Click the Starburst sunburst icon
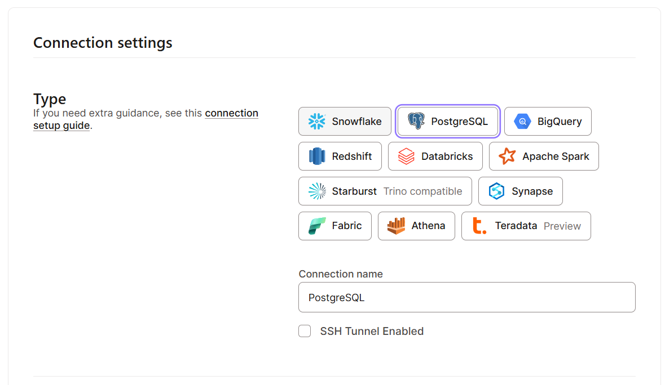The height and width of the screenshot is (385, 665). [x=317, y=191]
